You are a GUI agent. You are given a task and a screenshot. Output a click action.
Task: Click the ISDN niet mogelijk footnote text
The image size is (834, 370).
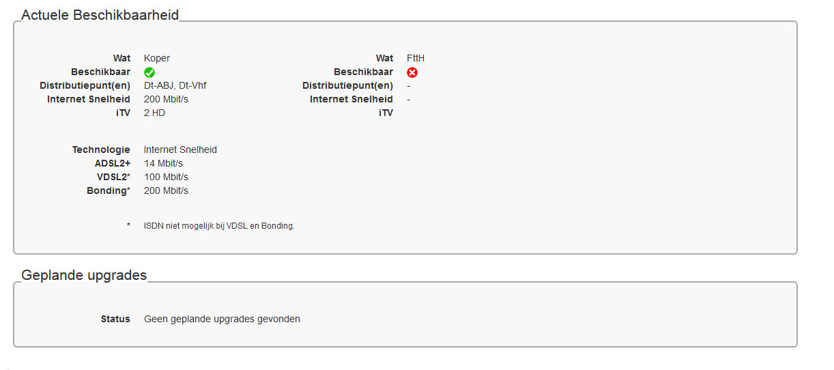pos(219,225)
